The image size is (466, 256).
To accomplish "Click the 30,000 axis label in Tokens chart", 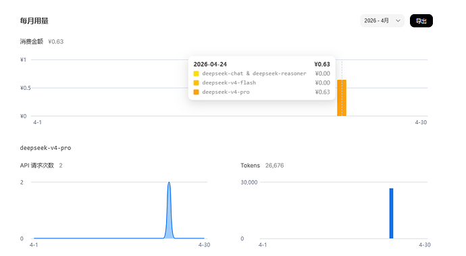I will tap(249, 182).
